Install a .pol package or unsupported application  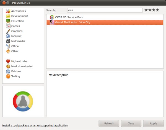[x=35, y=126]
